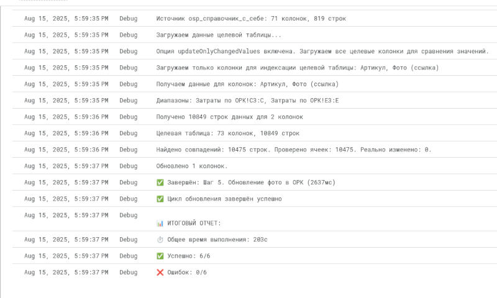
Task: Click timestamp of 'Общее время выполнения' row
Action: click(66, 240)
